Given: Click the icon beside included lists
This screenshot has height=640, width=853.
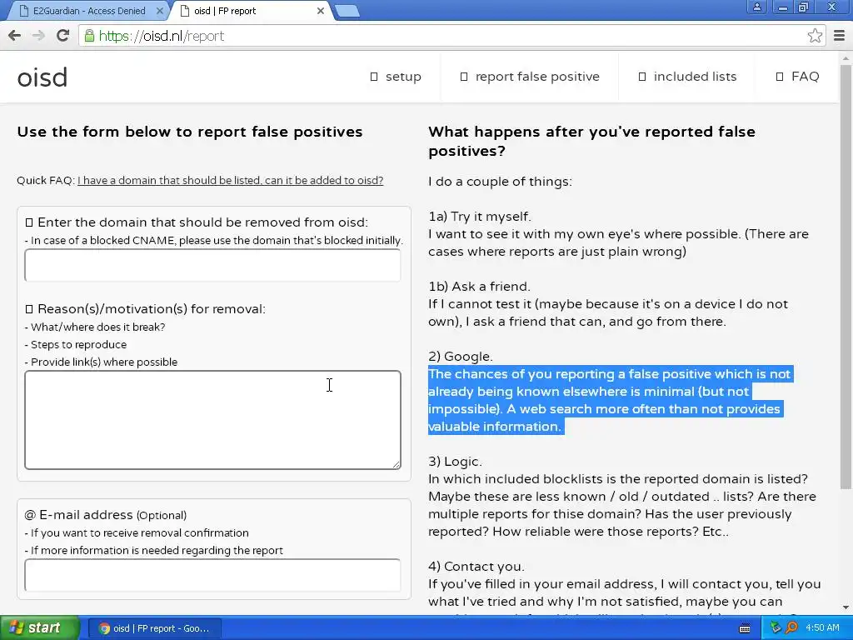Looking at the screenshot, I should point(642,77).
